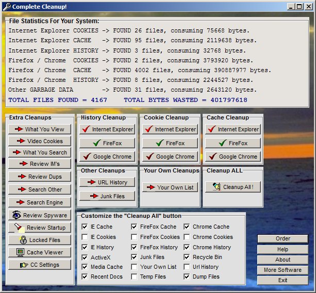Uncheck the IE Cache checkbox

(x=85, y=227)
